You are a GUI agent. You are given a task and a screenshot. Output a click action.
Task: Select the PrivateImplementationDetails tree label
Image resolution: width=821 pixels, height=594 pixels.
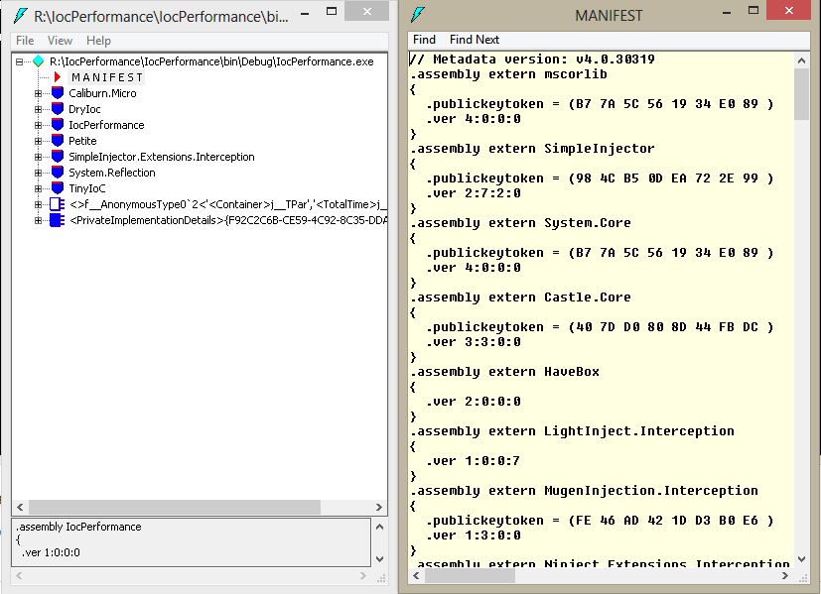pos(227,220)
